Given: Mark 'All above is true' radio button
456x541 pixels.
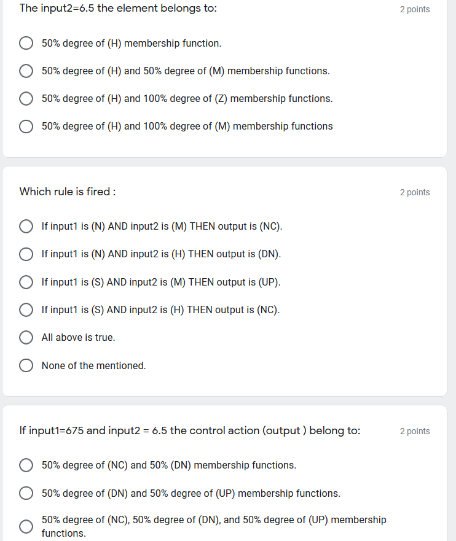Looking at the screenshot, I should coord(26,338).
